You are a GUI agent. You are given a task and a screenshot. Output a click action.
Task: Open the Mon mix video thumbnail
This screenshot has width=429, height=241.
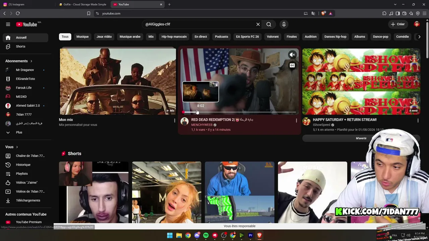pos(118,81)
